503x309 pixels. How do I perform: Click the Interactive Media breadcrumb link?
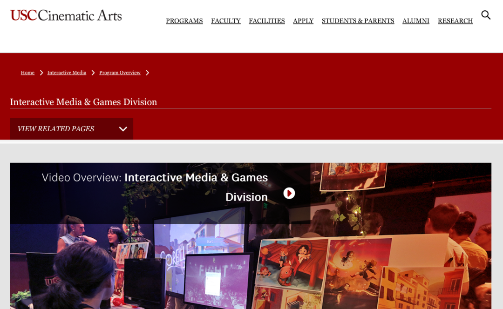[67, 73]
